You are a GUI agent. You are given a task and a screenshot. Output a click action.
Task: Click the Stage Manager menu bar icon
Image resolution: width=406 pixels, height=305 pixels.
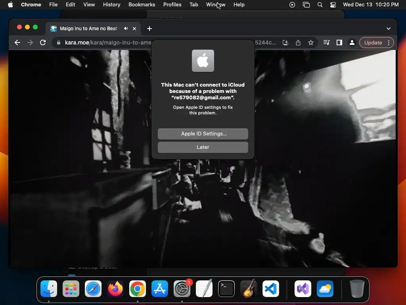(x=306, y=5)
